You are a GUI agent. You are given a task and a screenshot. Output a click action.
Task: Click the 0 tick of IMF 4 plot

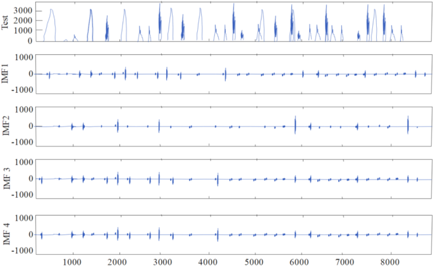31,234
